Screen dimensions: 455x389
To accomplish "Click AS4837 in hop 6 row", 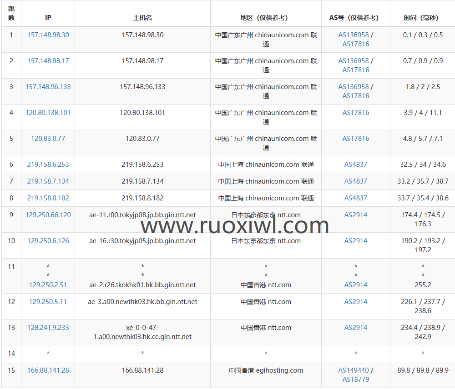I will click(355, 165).
